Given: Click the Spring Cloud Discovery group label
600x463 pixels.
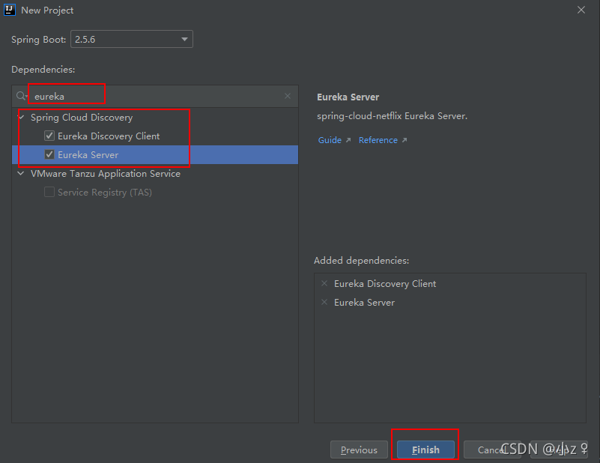Looking at the screenshot, I should pyautogui.click(x=82, y=117).
